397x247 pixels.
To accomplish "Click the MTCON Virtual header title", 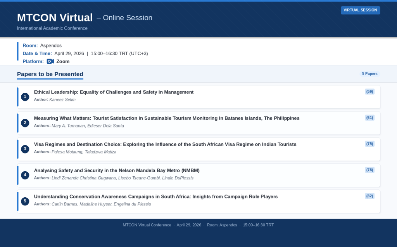I will (55, 17).
